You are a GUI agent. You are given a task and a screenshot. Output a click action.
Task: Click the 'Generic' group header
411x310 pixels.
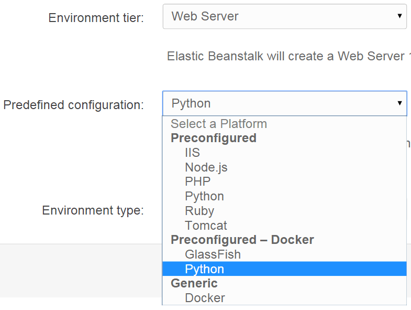[x=194, y=283]
